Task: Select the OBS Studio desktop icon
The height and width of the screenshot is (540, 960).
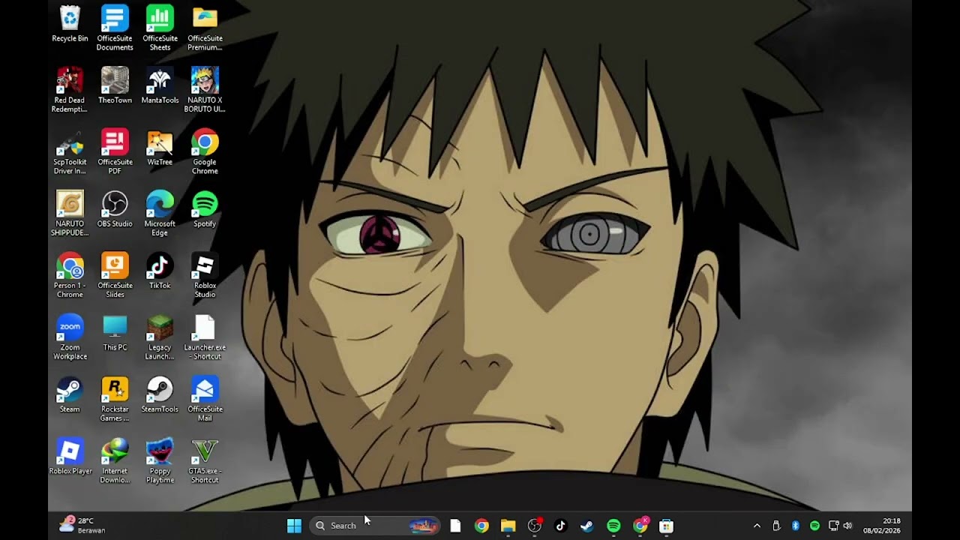Action: 115,209
